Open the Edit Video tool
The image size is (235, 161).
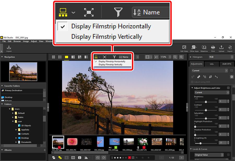[x=184, y=49]
